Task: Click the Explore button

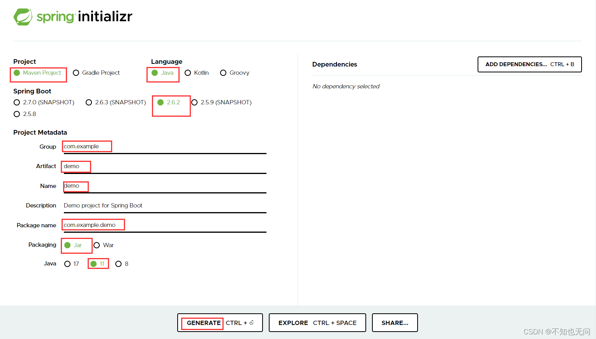Action: pyautogui.click(x=317, y=323)
